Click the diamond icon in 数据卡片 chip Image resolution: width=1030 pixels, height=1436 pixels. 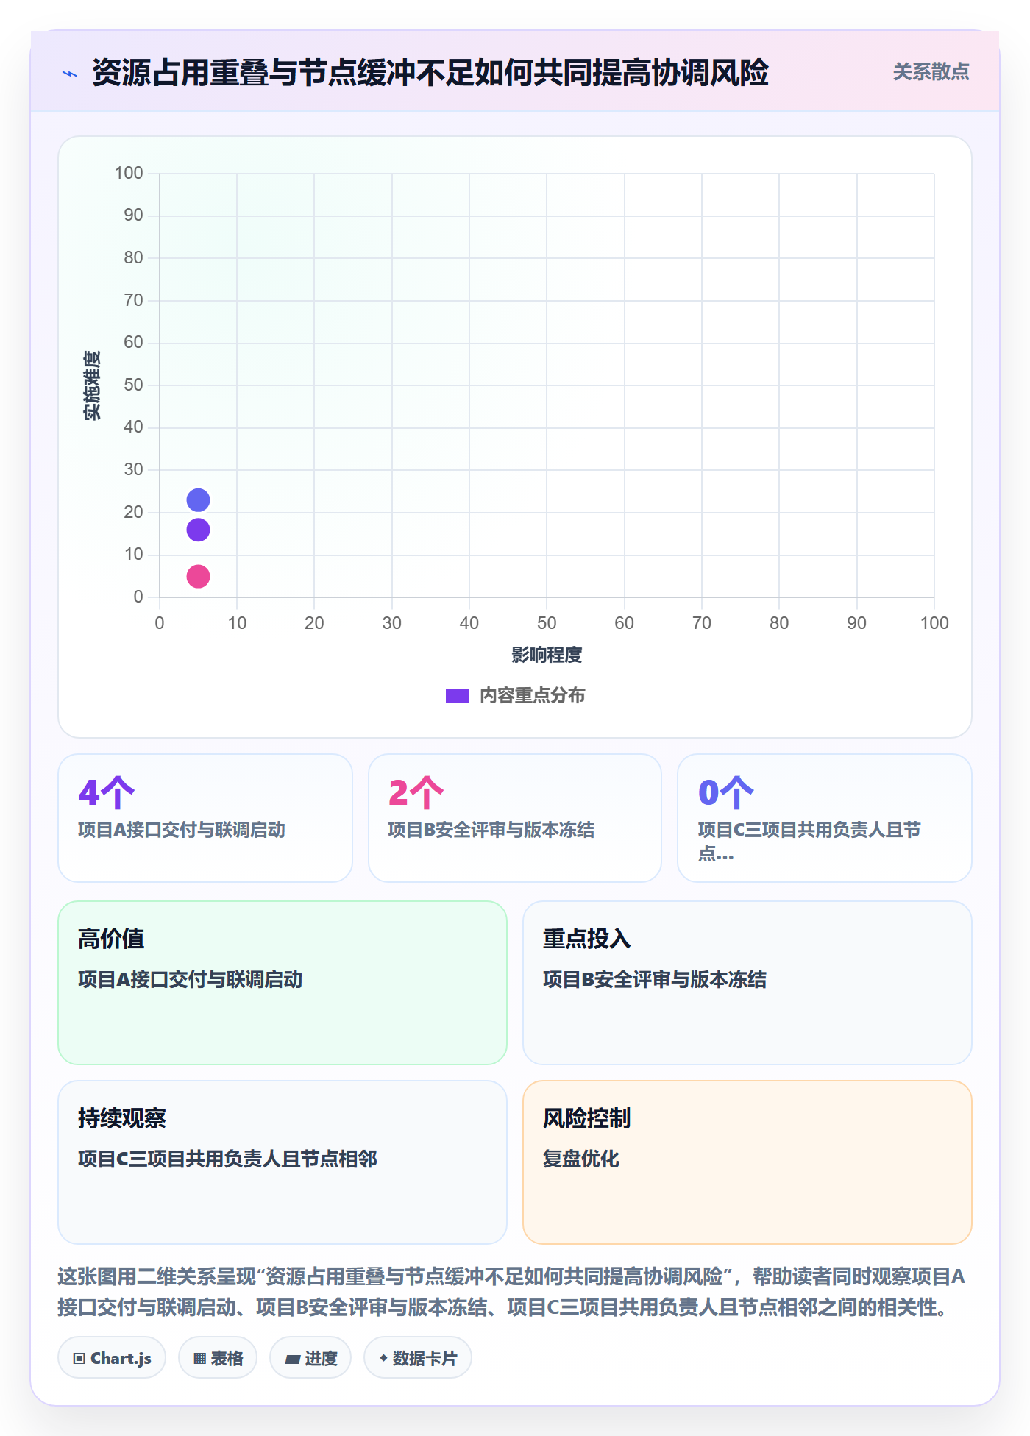coord(383,1358)
